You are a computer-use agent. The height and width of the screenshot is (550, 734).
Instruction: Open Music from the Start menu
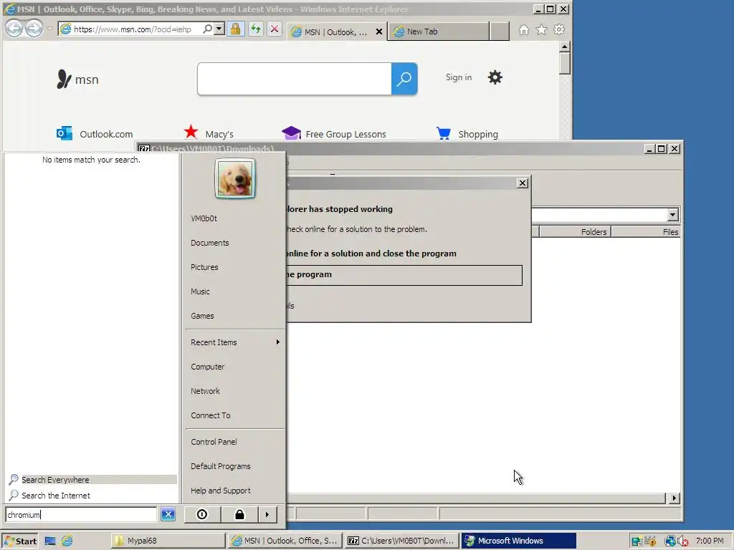point(200,291)
